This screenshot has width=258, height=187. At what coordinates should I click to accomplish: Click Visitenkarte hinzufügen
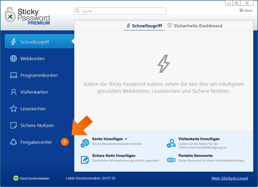click(199, 139)
